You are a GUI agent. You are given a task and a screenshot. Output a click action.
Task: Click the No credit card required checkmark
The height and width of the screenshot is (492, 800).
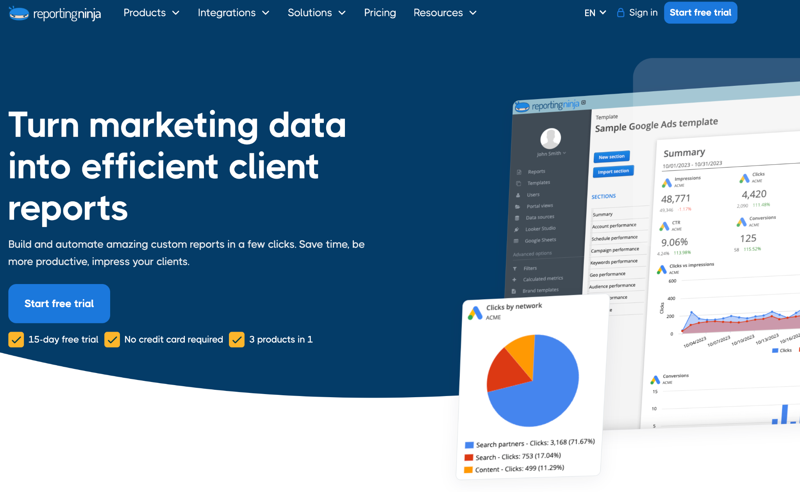click(112, 339)
